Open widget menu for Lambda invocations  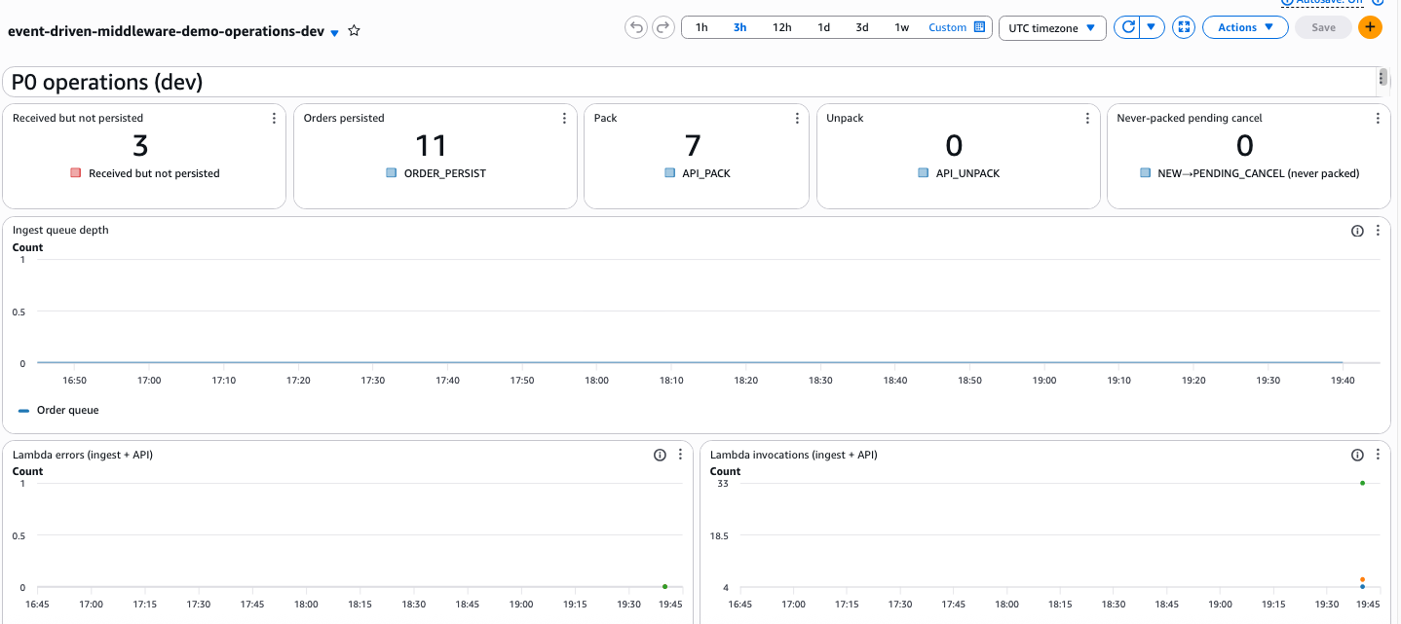tap(1378, 455)
